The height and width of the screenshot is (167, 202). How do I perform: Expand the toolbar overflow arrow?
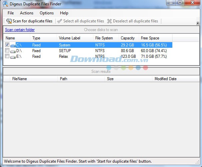click(x=198, y=23)
